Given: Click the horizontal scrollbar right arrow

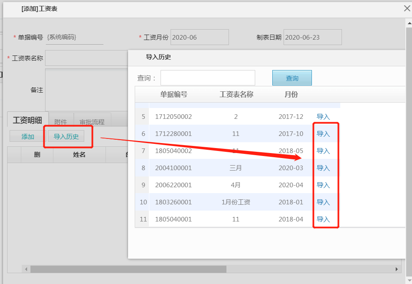Looking at the screenshot, I should pos(397,269).
